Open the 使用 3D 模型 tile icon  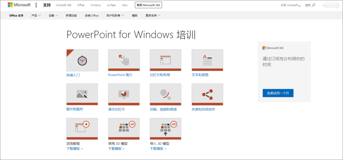coord(124,129)
